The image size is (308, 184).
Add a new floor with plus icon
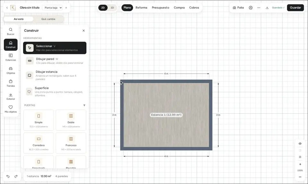pos(66,8)
